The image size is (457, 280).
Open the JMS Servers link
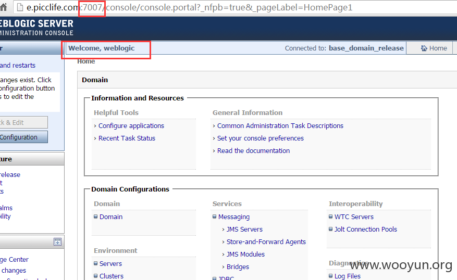pos(244,230)
